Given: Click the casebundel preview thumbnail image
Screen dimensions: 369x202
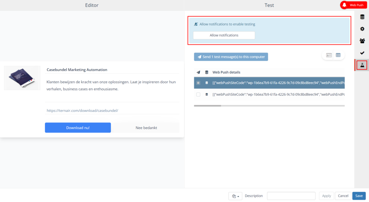Looking at the screenshot, I should click(22, 78).
